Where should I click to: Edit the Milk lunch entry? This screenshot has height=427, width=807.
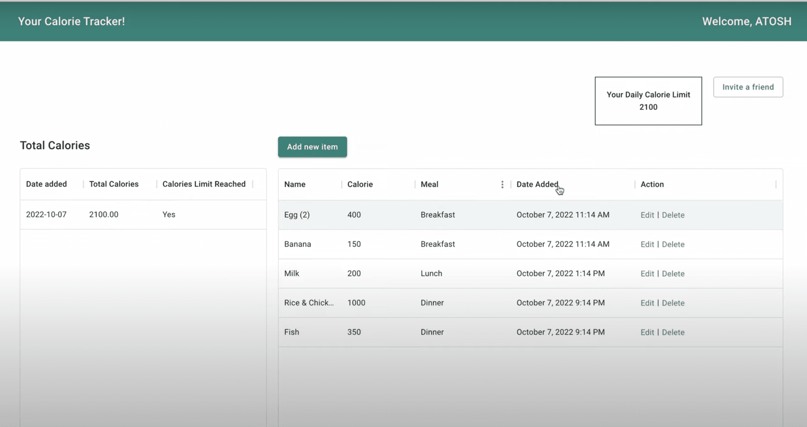click(647, 274)
